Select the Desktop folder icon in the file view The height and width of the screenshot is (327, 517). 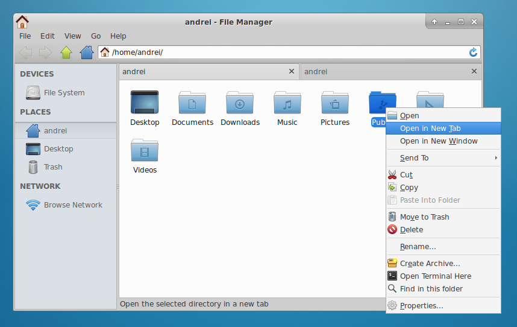point(145,103)
